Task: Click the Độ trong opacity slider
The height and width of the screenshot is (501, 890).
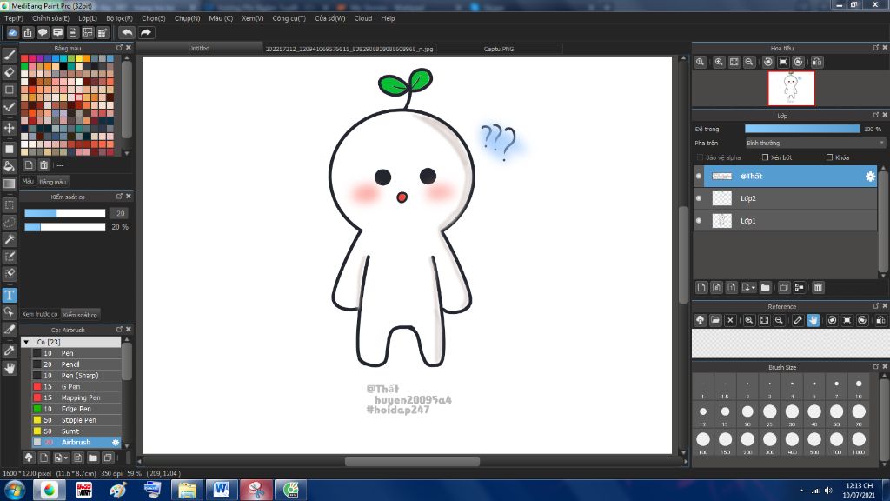Action: [x=802, y=129]
